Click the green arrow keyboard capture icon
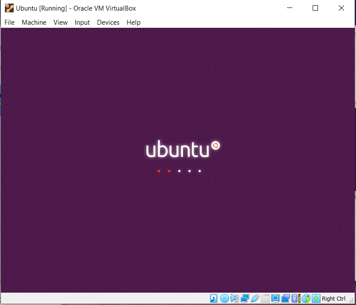 (316, 298)
